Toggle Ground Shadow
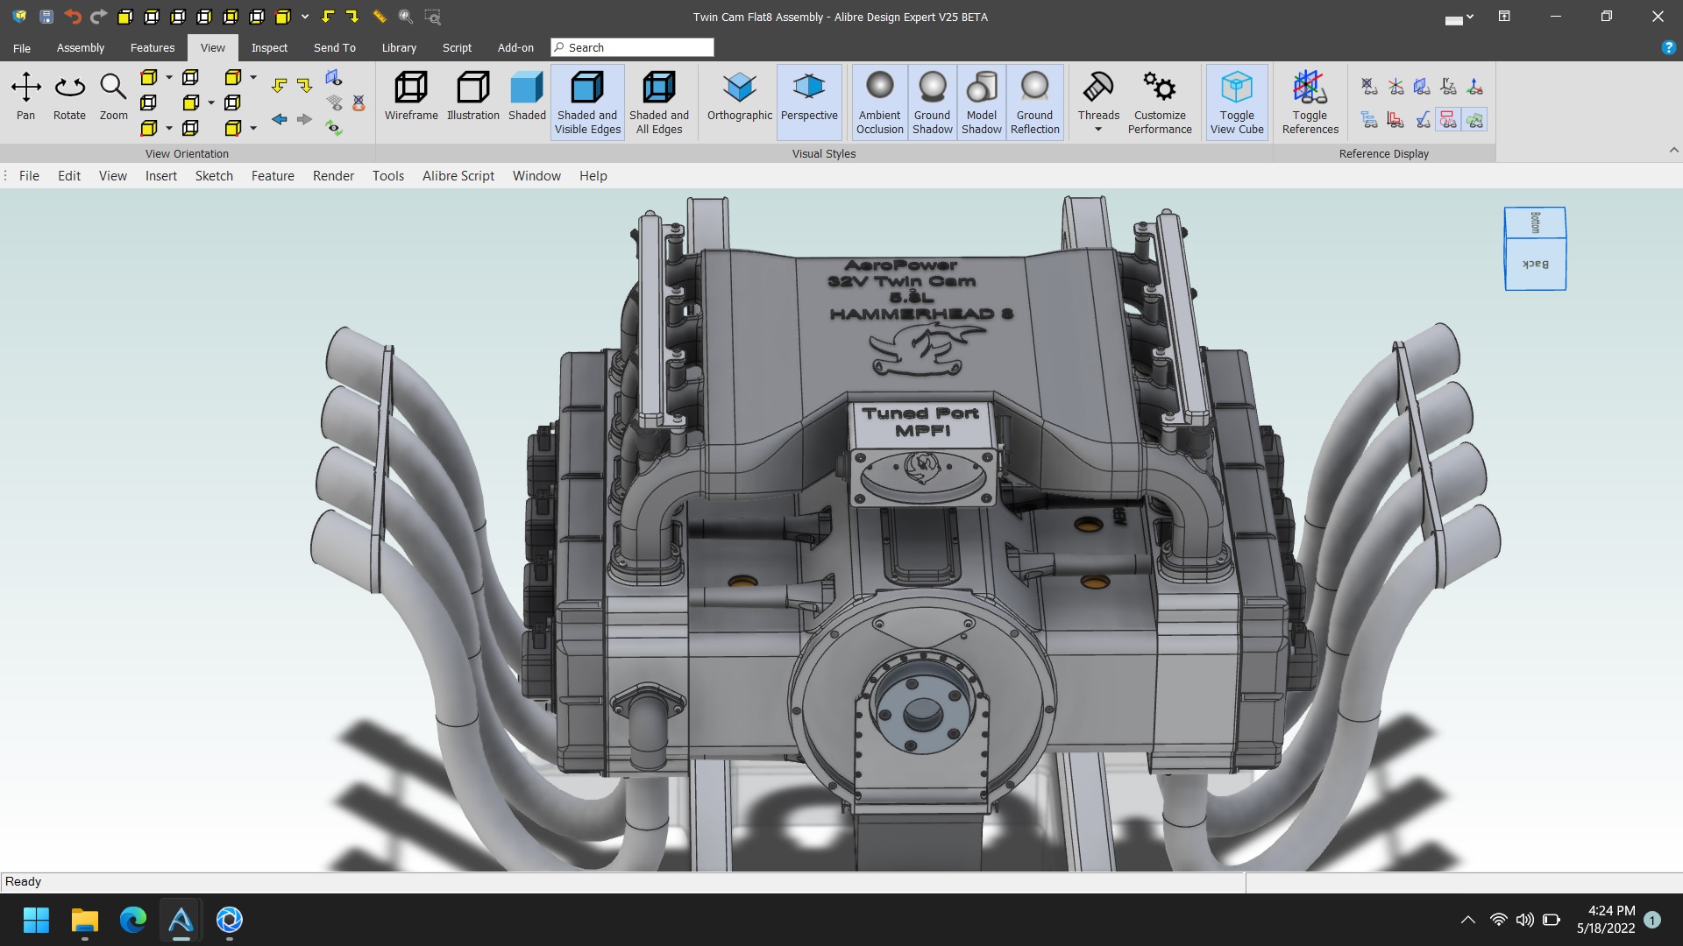 coord(932,102)
